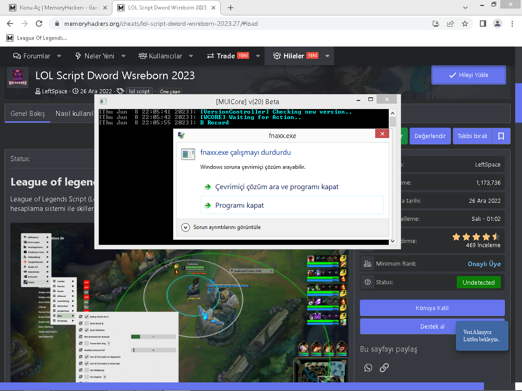Viewport: 522px width, 391px height.
Task: Expand the Forumlar dropdown arrow
Action: (x=59, y=56)
